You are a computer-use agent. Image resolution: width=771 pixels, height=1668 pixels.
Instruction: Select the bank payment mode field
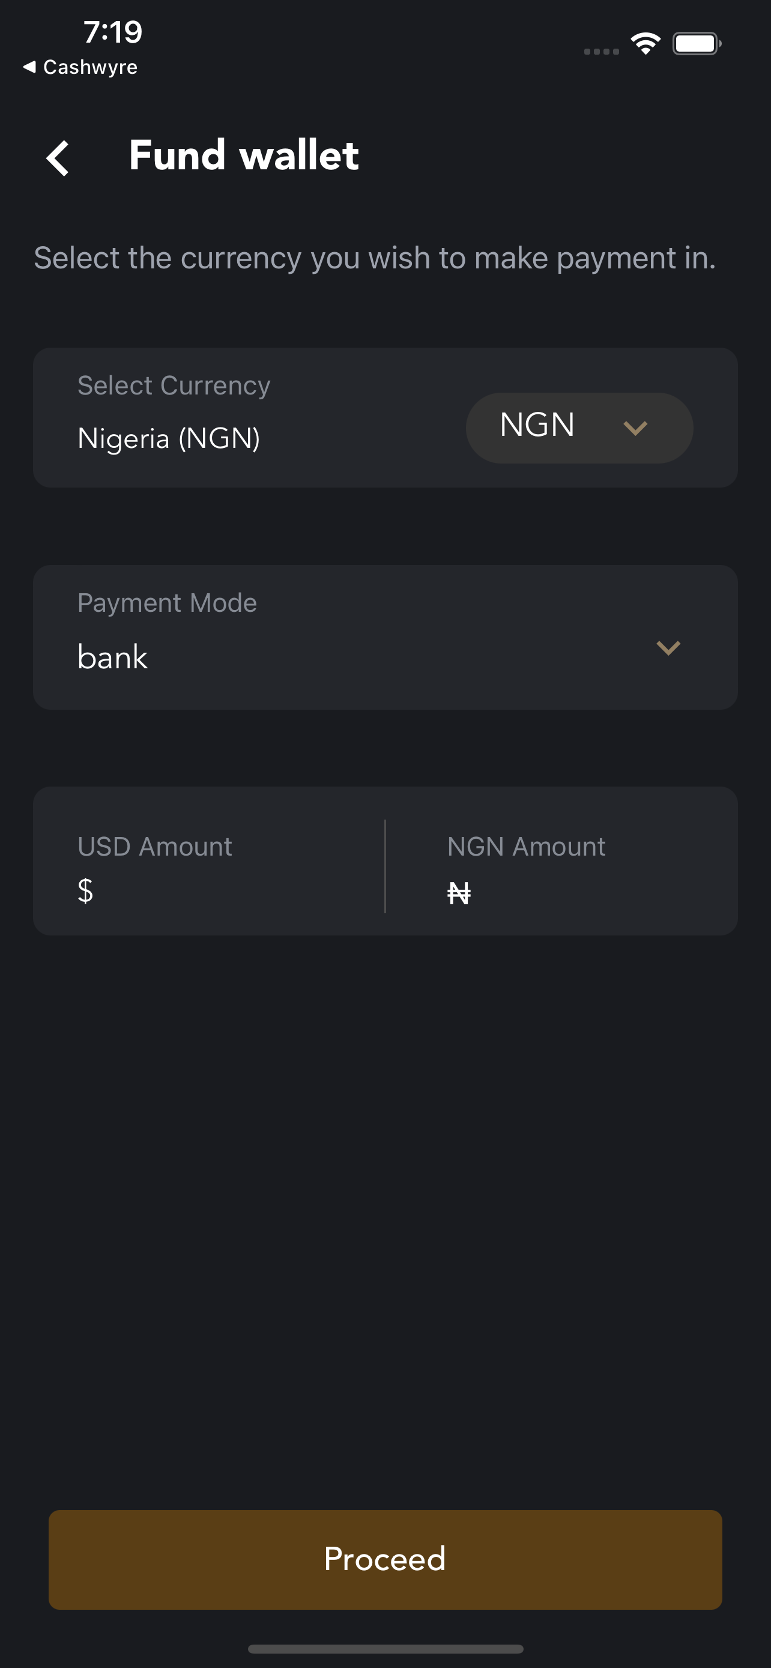coord(385,637)
